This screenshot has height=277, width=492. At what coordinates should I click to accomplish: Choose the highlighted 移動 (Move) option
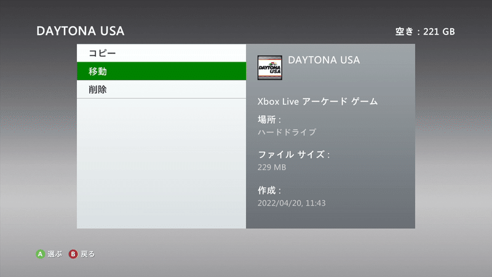pos(161,71)
